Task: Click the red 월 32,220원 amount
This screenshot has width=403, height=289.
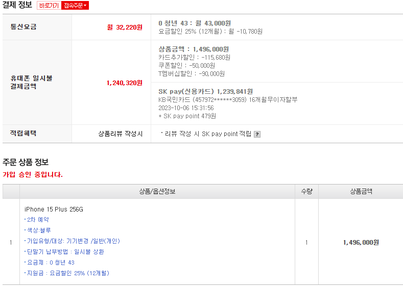Action: 125,28
